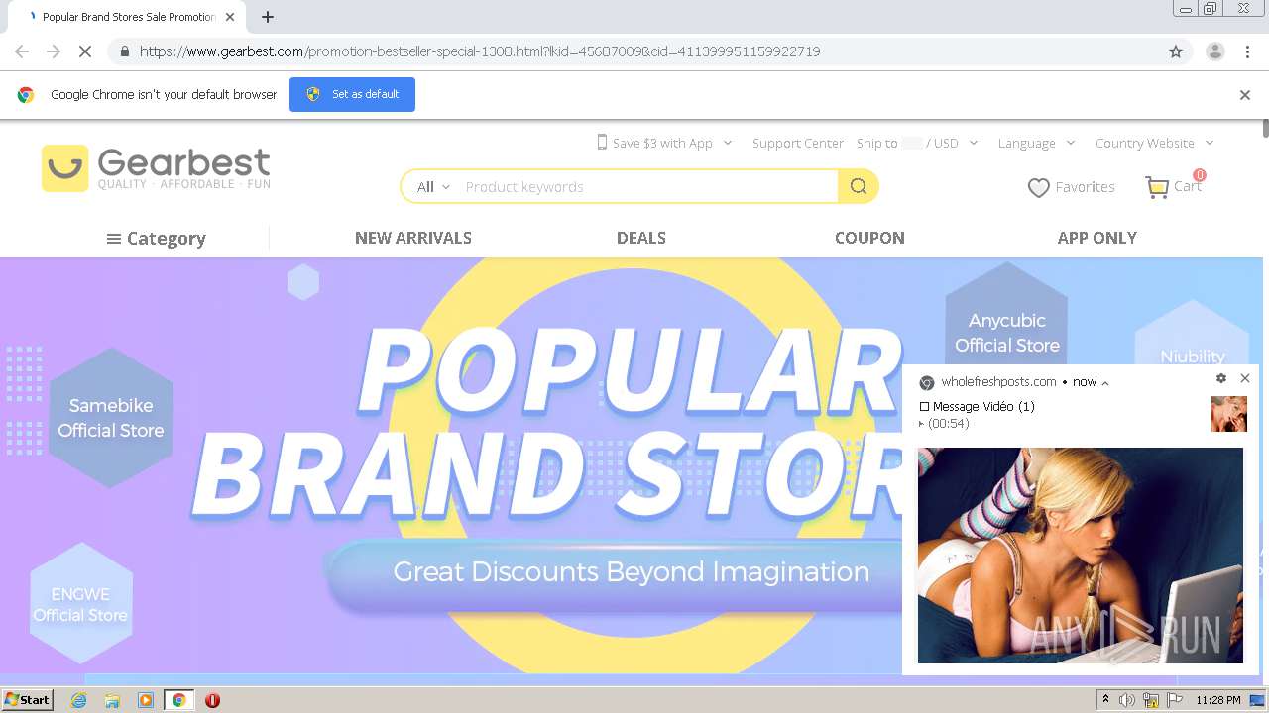Click the network tray icon

[1152, 700]
